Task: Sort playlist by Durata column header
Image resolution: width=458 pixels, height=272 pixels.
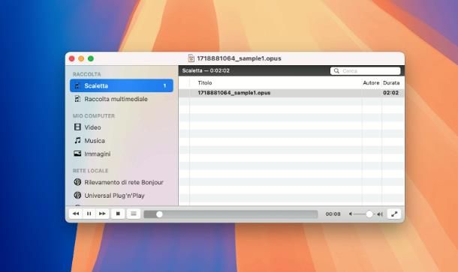Action: tap(391, 82)
